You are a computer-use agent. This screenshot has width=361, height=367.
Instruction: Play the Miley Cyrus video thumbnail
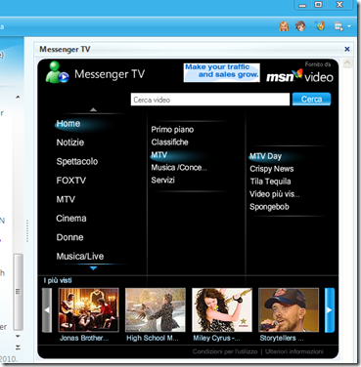(x=222, y=310)
